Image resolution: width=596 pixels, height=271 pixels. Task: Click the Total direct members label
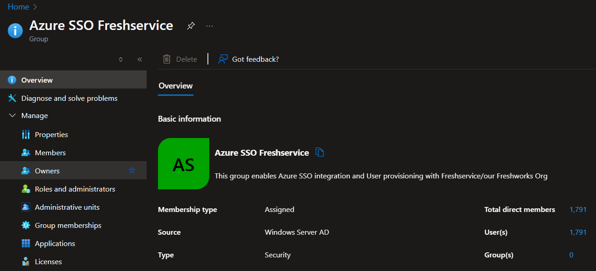520,209
